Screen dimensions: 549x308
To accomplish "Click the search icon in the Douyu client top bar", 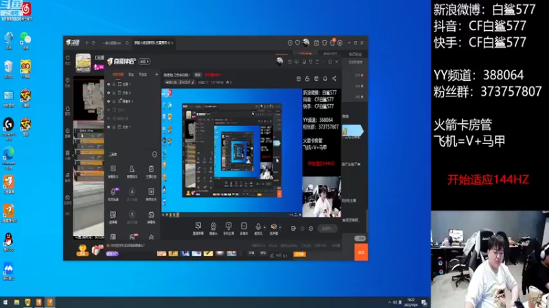I will click(127, 43).
